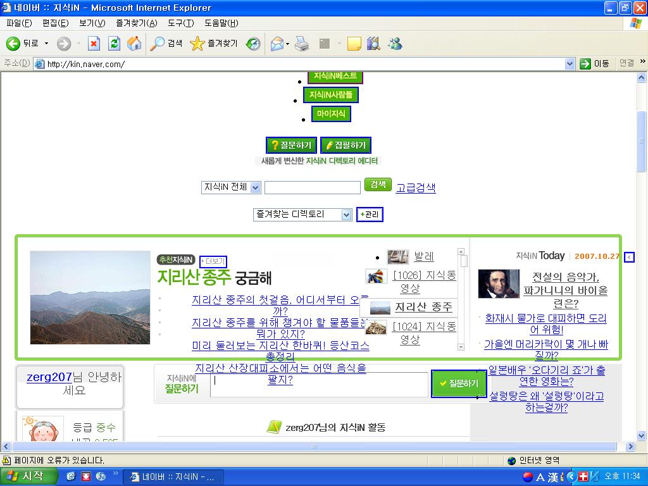Open the 도구(T) menu
This screenshot has height=486, width=648.
click(x=180, y=23)
